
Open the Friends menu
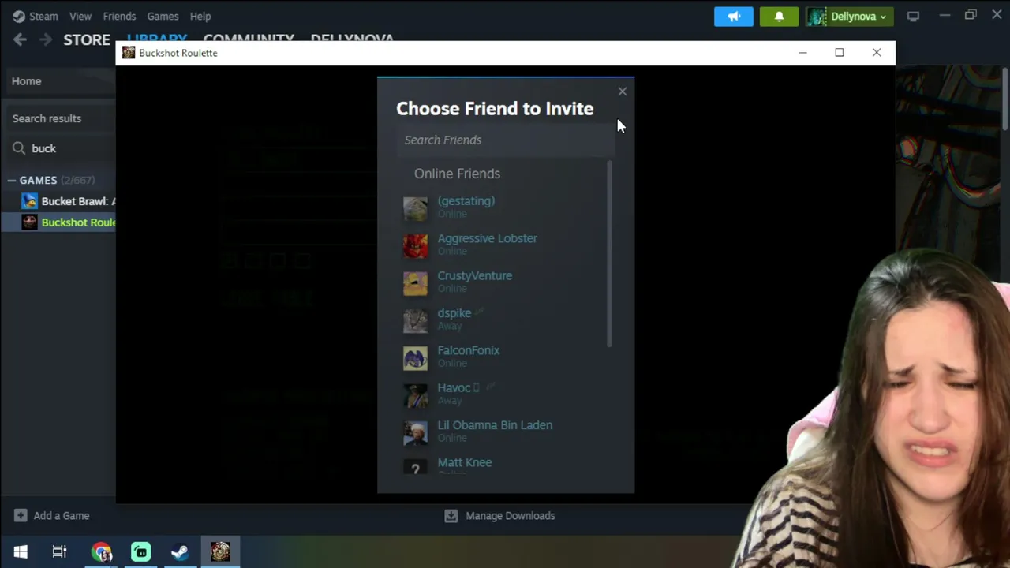[x=119, y=16]
